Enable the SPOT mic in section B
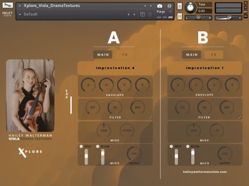 coord(171,146)
